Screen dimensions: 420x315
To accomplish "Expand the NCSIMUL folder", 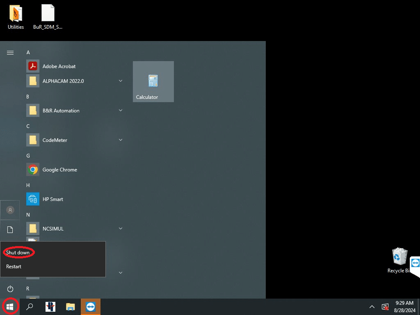I will tap(121, 229).
